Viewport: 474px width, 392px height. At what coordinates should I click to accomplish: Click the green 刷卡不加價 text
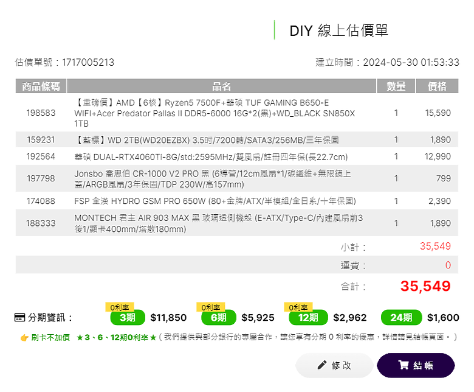coord(50,337)
